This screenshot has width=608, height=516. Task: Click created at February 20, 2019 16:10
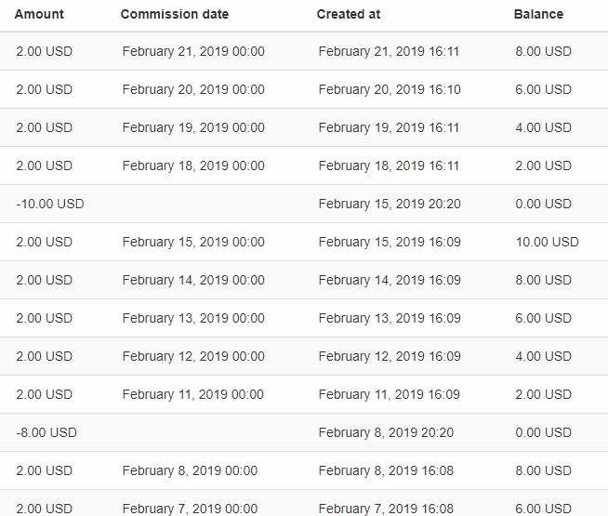[389, 89]
